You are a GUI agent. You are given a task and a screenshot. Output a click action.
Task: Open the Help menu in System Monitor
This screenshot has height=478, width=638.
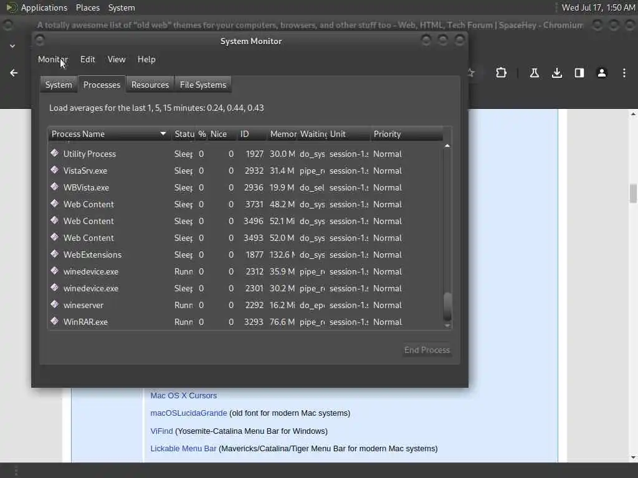click(146, 59)
